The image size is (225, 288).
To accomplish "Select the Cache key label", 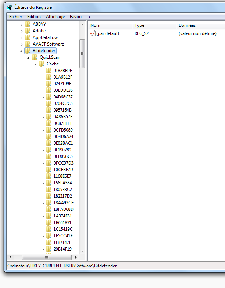I will tap(53, 64).
